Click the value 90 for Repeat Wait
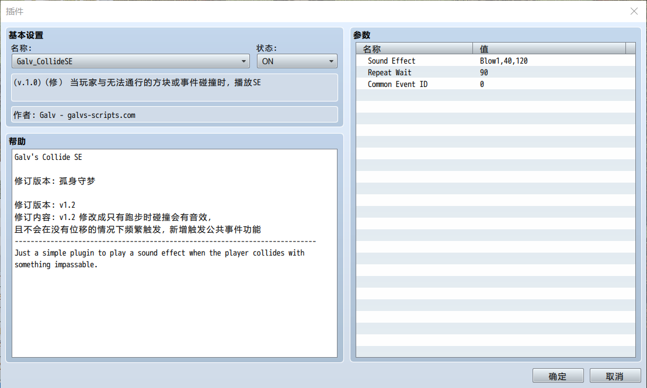This screenshot has height=388, width=647. pos(483,72)
